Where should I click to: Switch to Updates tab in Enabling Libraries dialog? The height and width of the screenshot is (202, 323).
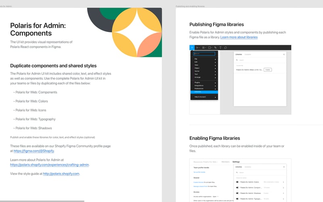coord(247,167)
